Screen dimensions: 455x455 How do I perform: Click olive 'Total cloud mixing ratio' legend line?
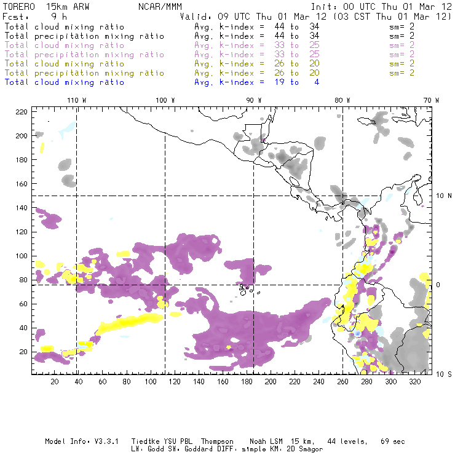[65, 63]
